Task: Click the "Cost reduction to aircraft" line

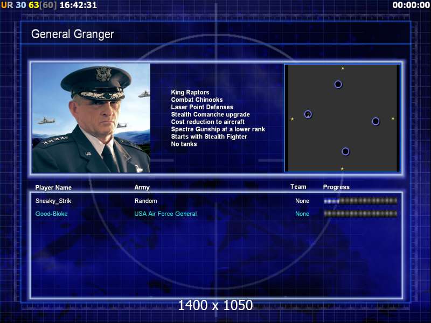Action: [x=208, y=122]
